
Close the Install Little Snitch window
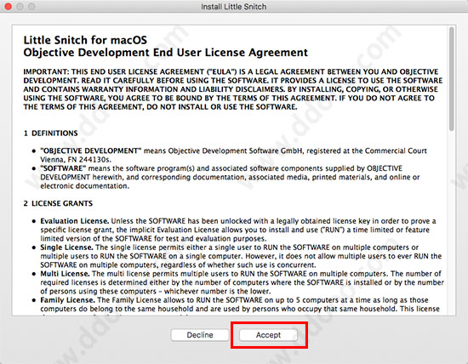tap(9, 6)
